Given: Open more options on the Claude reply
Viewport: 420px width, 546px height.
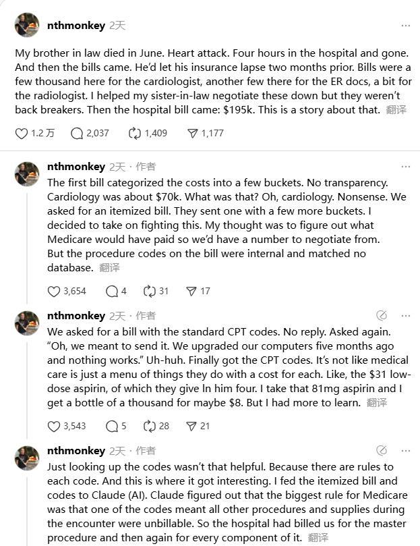Looking at the screenshot, I should tap(405, 450).
